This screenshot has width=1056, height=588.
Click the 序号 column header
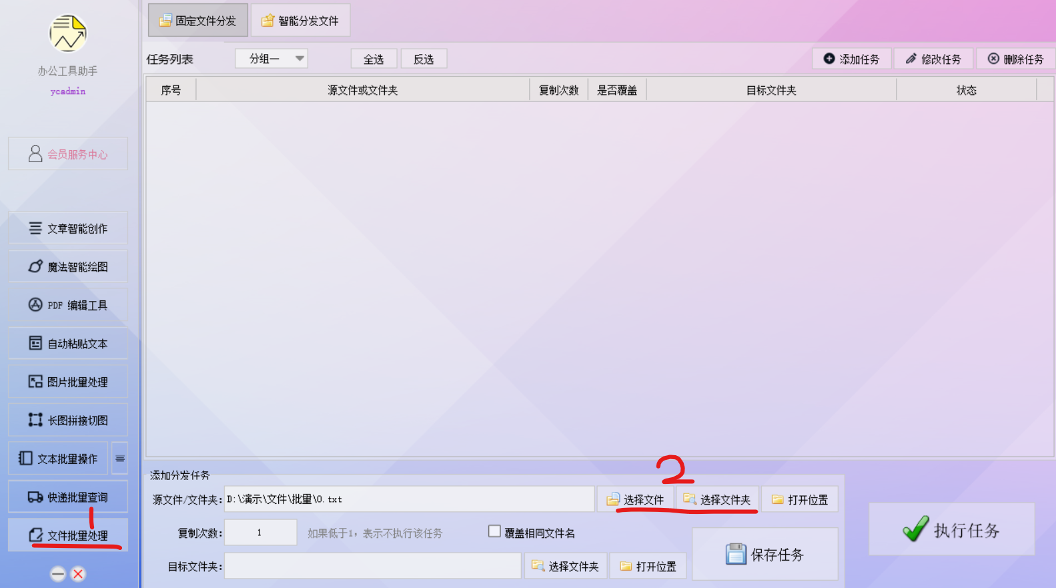[x=171, y=90]
